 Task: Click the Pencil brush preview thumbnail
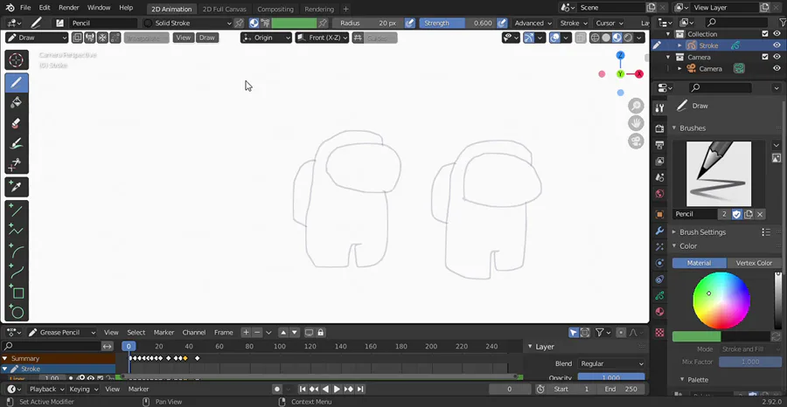click(719, 174)
